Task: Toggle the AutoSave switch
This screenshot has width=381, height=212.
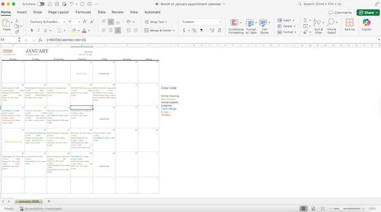Action: point(40,4)
